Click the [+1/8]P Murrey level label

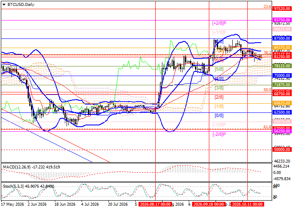coord(219,32)
